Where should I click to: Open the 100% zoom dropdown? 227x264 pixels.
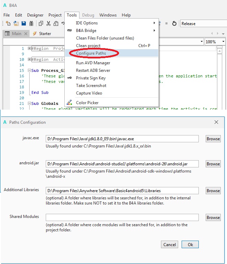tap(215, 42)
